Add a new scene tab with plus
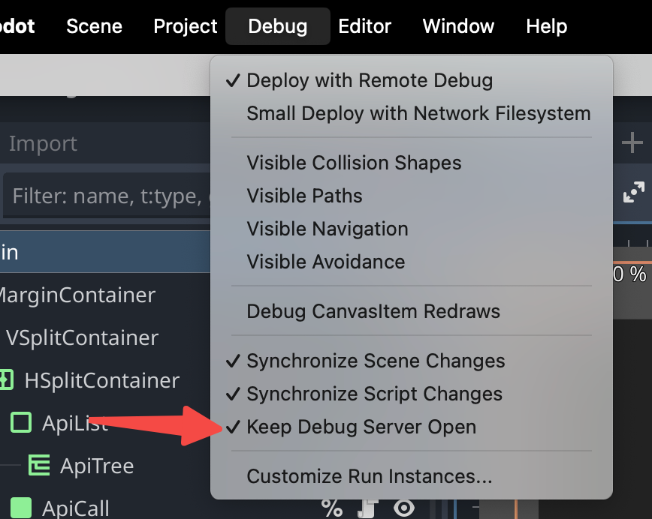This screenshot has height=519, width=652. 632,142
